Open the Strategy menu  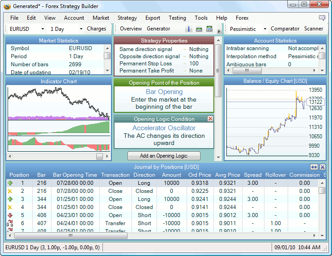(127, 18)
